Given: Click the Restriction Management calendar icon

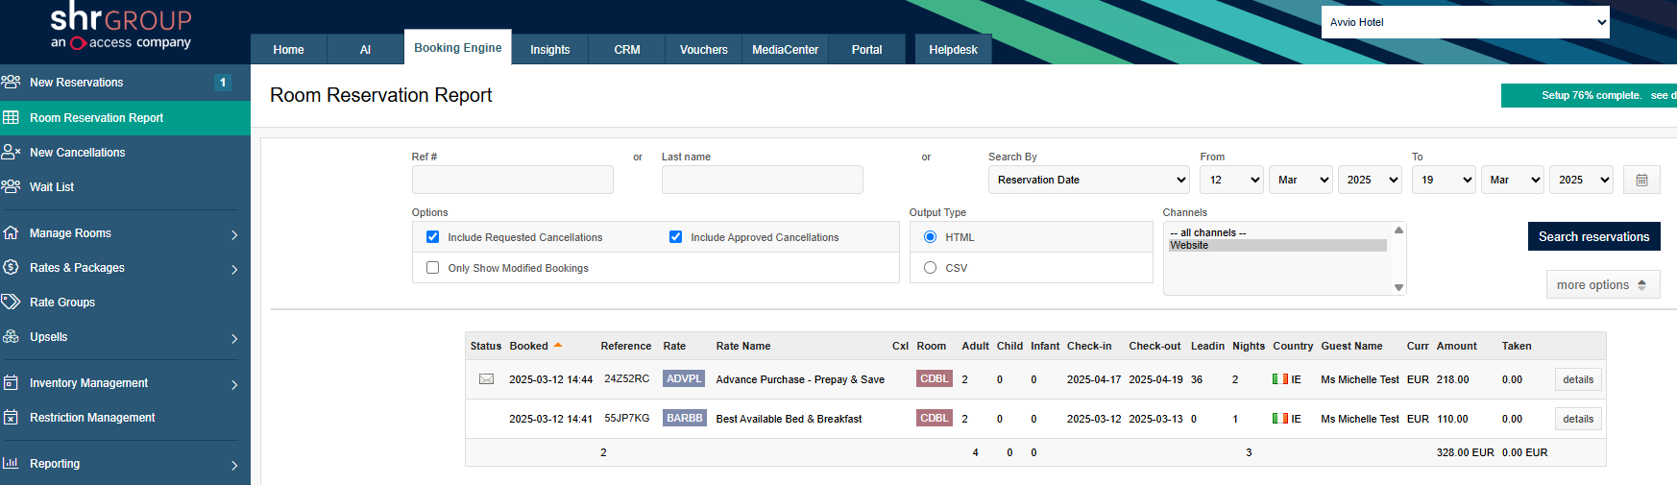Looking at the screenshot, I should [x=12, y=417].
